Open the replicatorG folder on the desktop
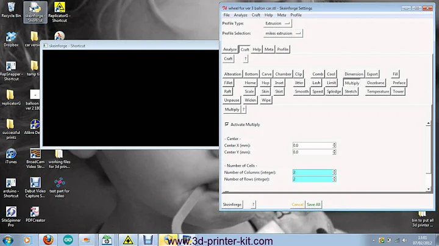The image size is (439, 246). (10, 97)
